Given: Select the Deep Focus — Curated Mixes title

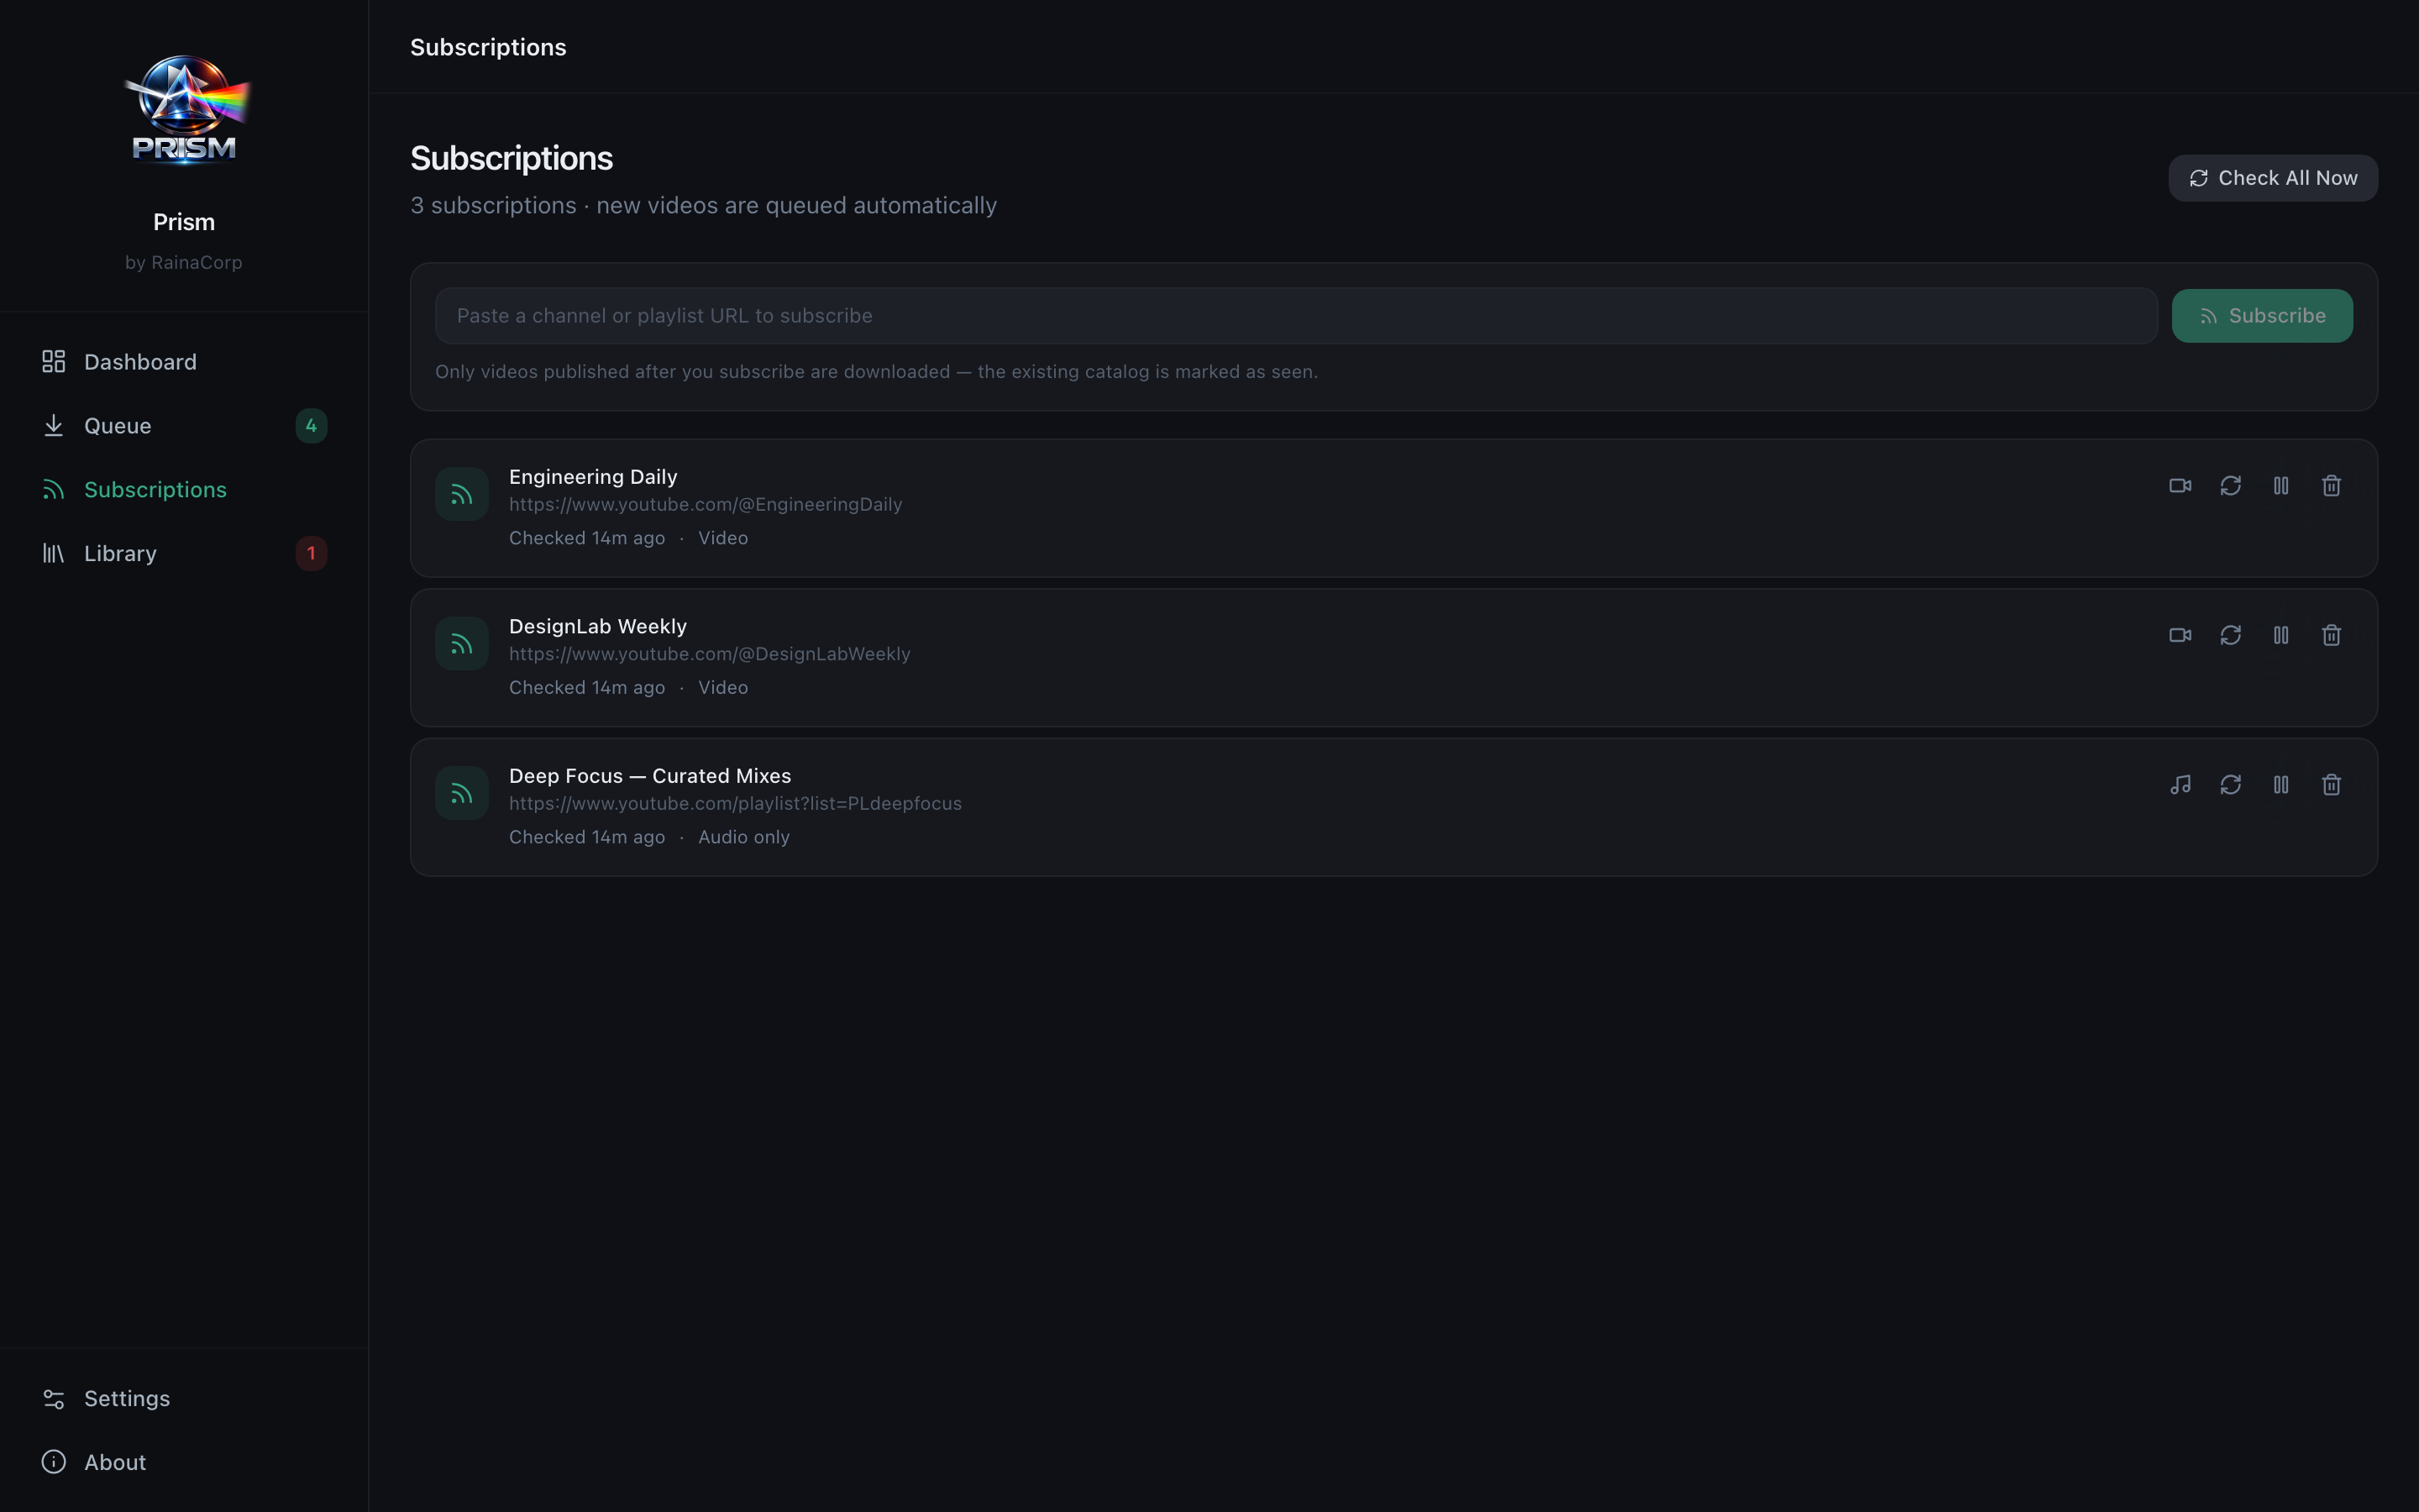Looking at the screenshot, I should click(x=650, y=776).
